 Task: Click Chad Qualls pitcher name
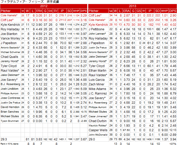[x=9, y=57]
